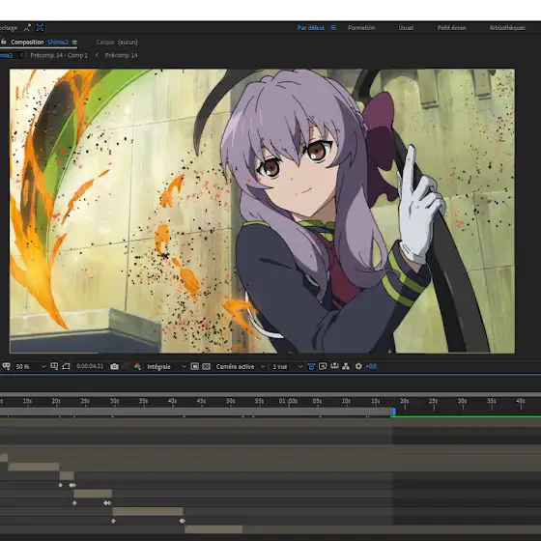The width and height of the screenshot is (541, 541).
Task: Open grid and guide options icon
Action: 54,366
